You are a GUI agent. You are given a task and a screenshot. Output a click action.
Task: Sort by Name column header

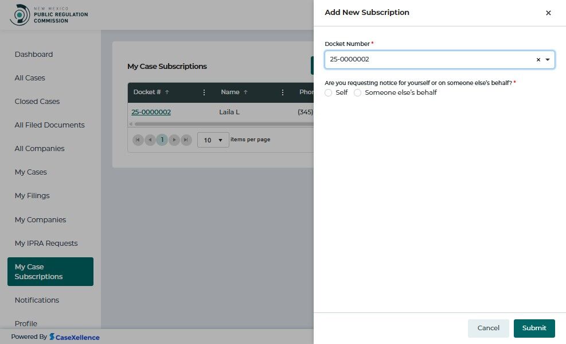click(230, 92)
